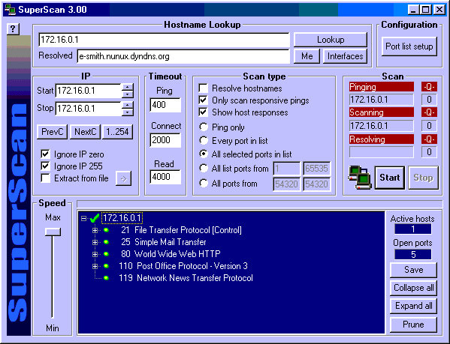Image resolution: width=450 pixels, height=344 pixels.
Task: Click the hostname lookup input field
Action: coord(165,40)
